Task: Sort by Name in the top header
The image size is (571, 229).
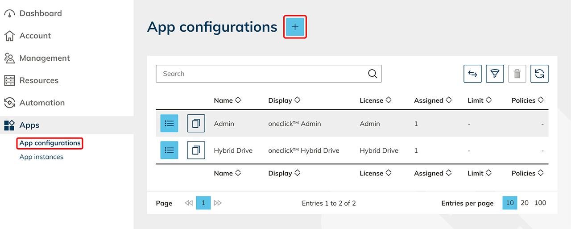Action: click(x=227, y=100)
